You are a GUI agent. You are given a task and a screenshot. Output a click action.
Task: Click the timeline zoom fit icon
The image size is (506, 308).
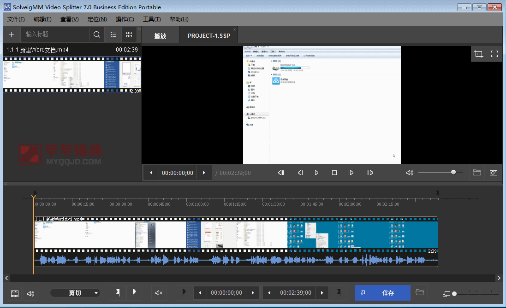tap(446, 294)
